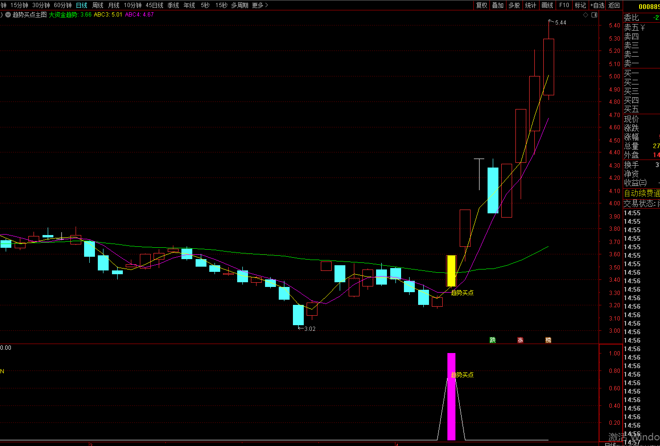
Task: Click the 自动续费 link in side panel
Action: click(642, 193)
